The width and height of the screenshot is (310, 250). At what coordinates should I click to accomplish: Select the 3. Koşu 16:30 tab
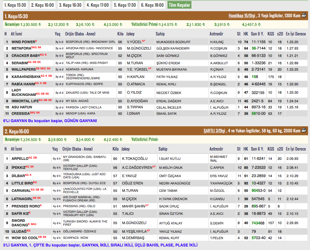pos(70,5)
